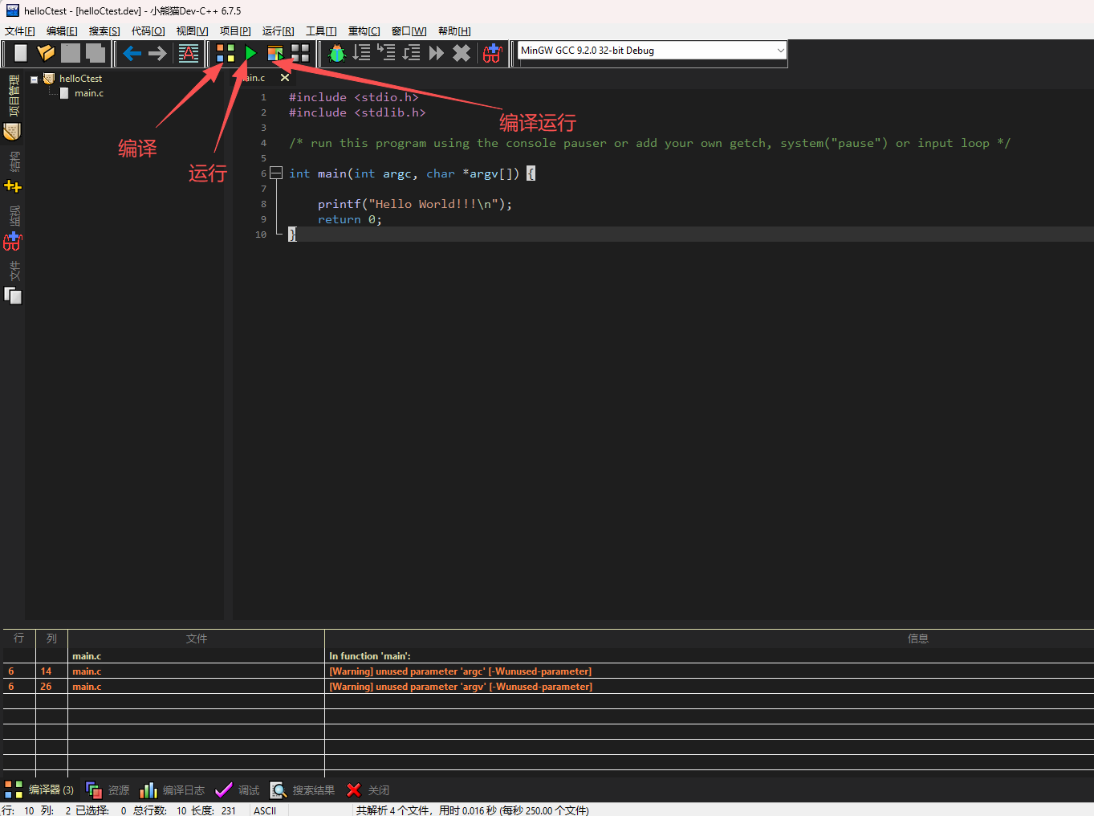1094x816 pixels.
Task: Click the Step Over debug icon
Action: point(362,53)
